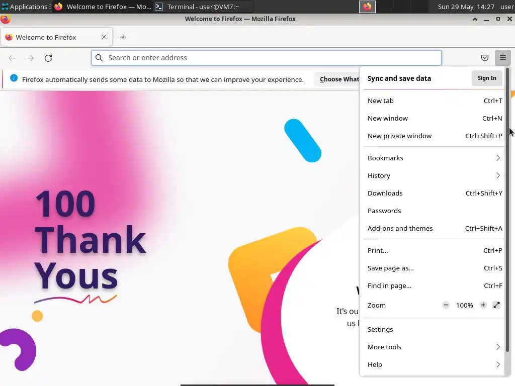The image size is (515, 386).
Task: Open the Terminal icon in taskbar
Action: (159, 7)
